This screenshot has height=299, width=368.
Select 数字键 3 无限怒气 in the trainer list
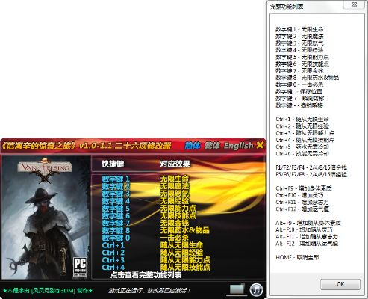click(x=146, y=194)
